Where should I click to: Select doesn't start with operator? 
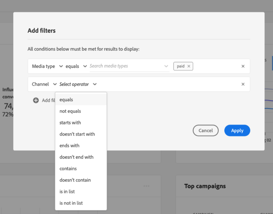coord(81,134)
